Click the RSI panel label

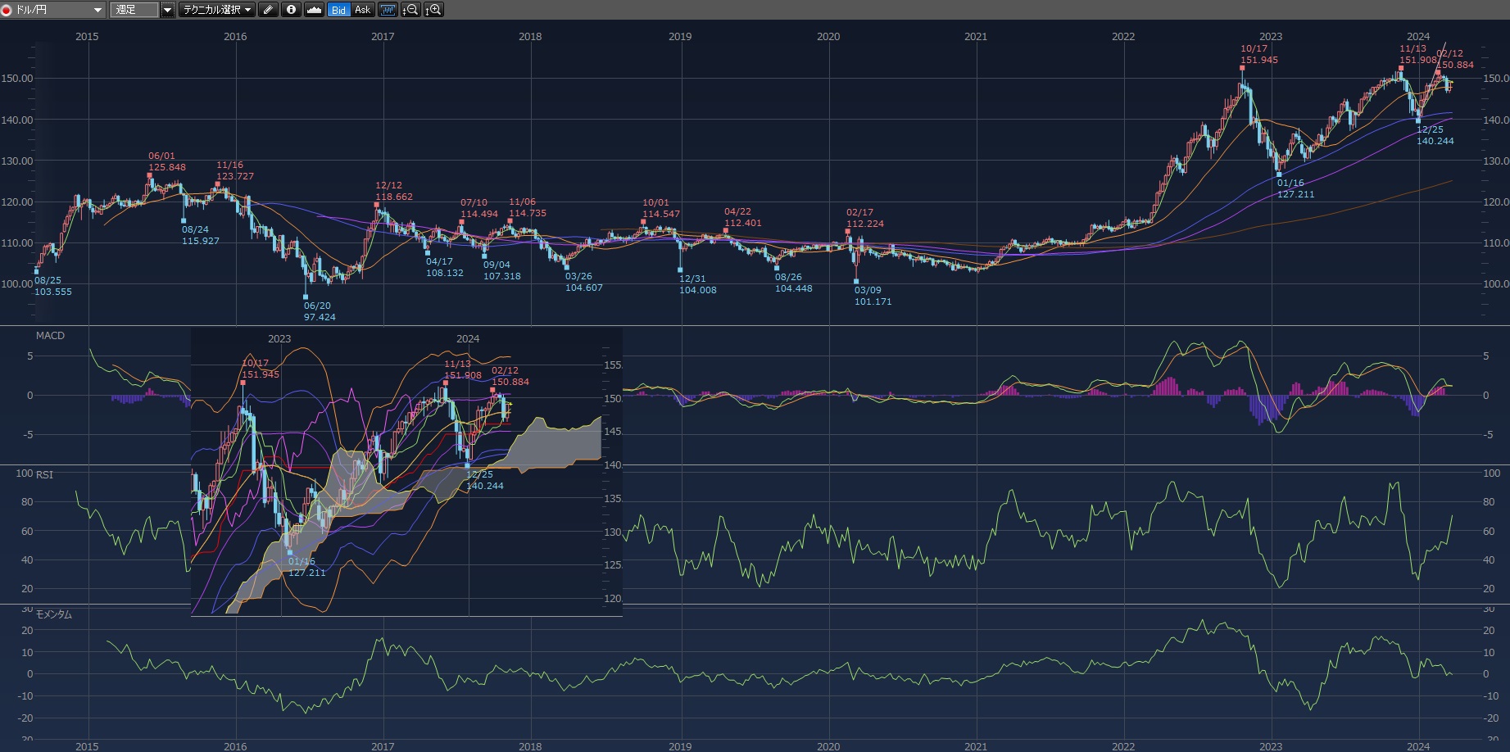44,475
